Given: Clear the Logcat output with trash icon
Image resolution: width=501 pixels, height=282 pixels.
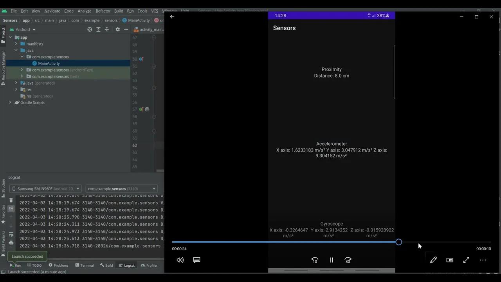Looking at the screenshot, I should (x=11, y=201).
